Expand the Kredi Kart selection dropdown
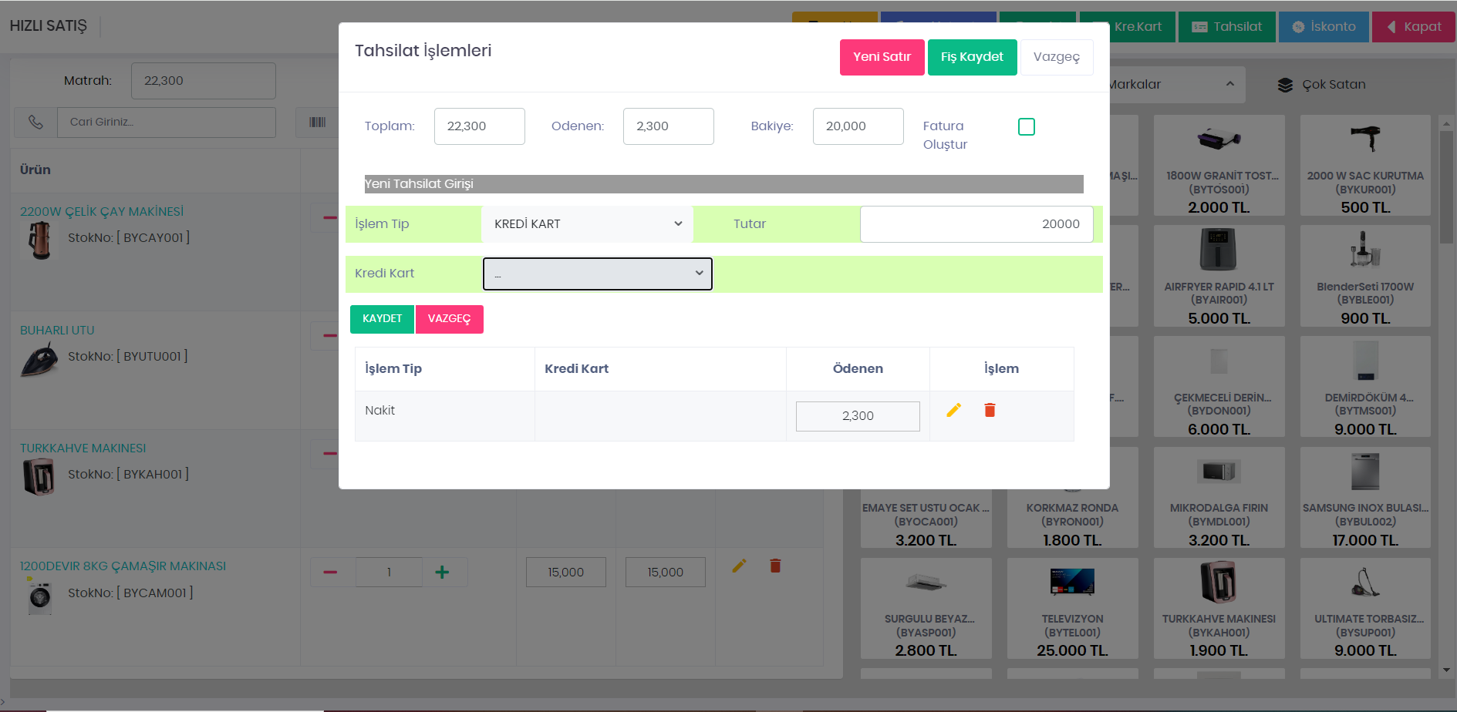 click(597, 274)
